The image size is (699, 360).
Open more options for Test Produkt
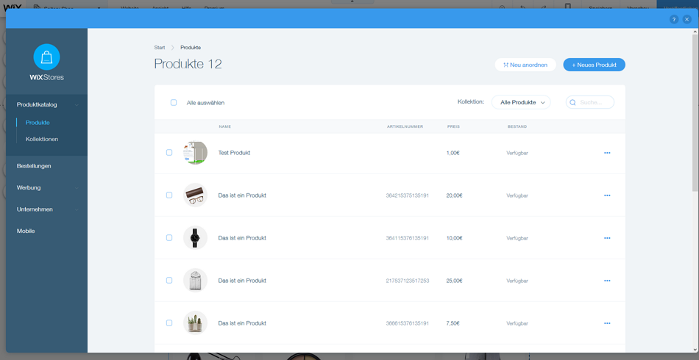(607, 153)
